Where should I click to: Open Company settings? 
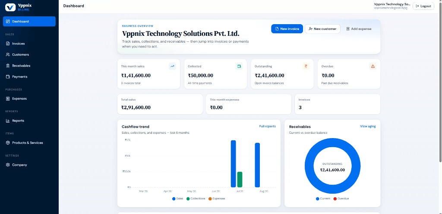pyautogui.click(x=29, y=165)
